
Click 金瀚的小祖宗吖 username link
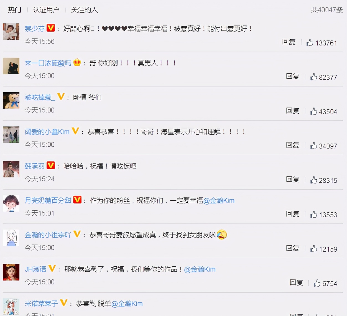coord(48,235)
